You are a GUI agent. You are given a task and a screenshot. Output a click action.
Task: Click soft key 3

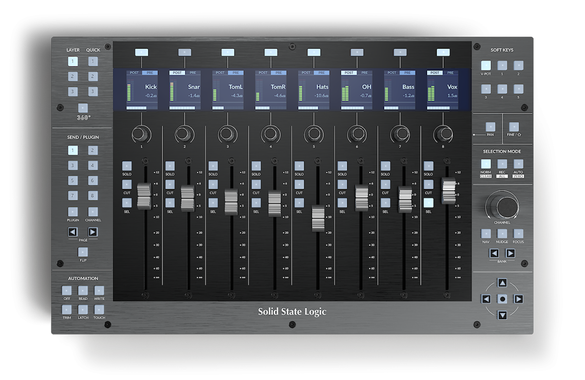pos(486,89)
